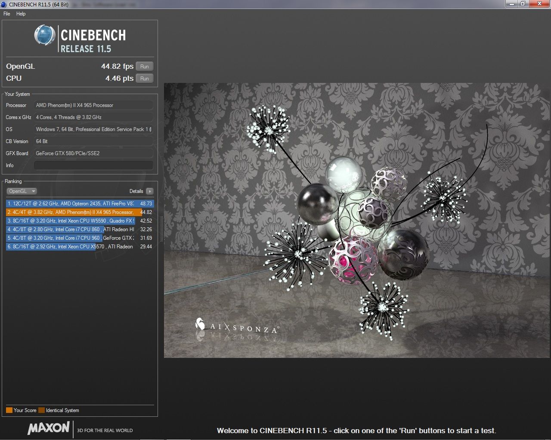
Task: Select ranking row Intel Core i7 860
Action: pos(80,229)
